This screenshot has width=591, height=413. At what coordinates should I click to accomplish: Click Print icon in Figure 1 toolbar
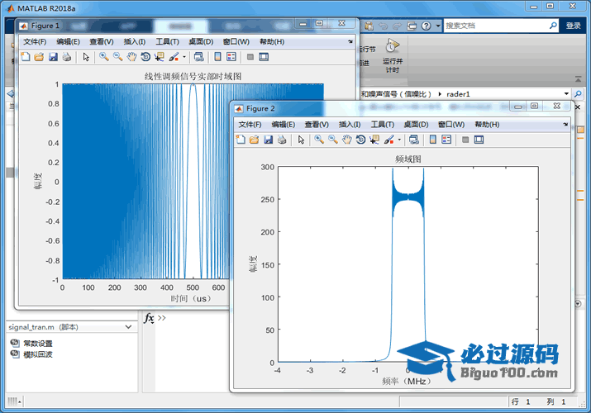pyautogui.click(x=66, y=57)
